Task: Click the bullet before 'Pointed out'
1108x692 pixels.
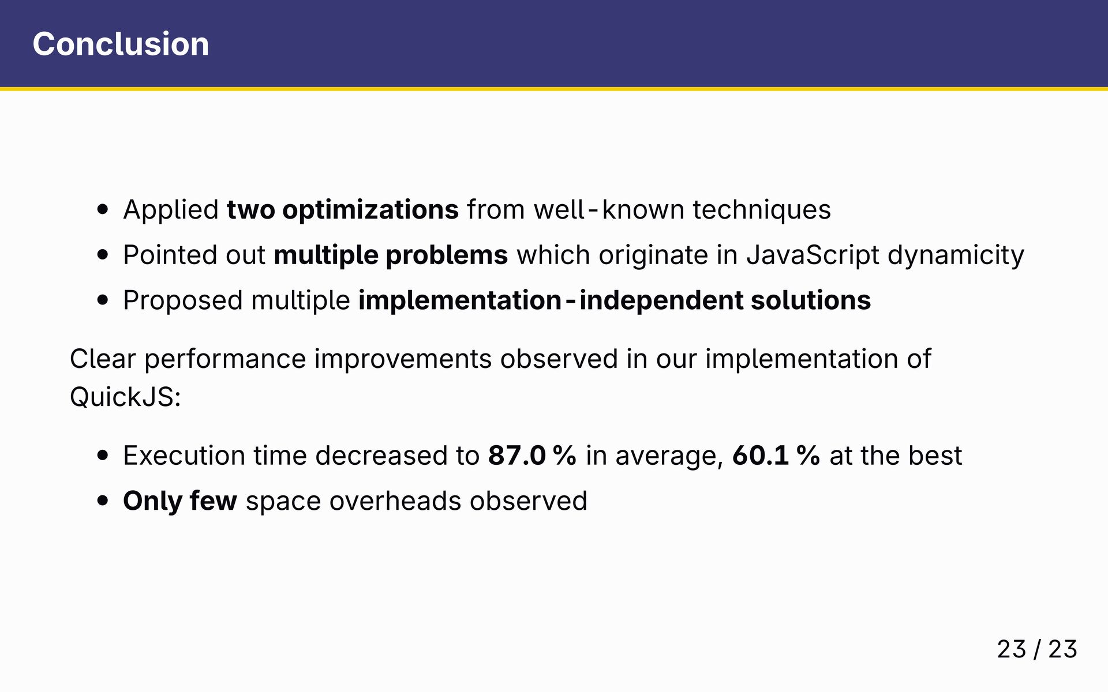Action: [x=103, y=255]
